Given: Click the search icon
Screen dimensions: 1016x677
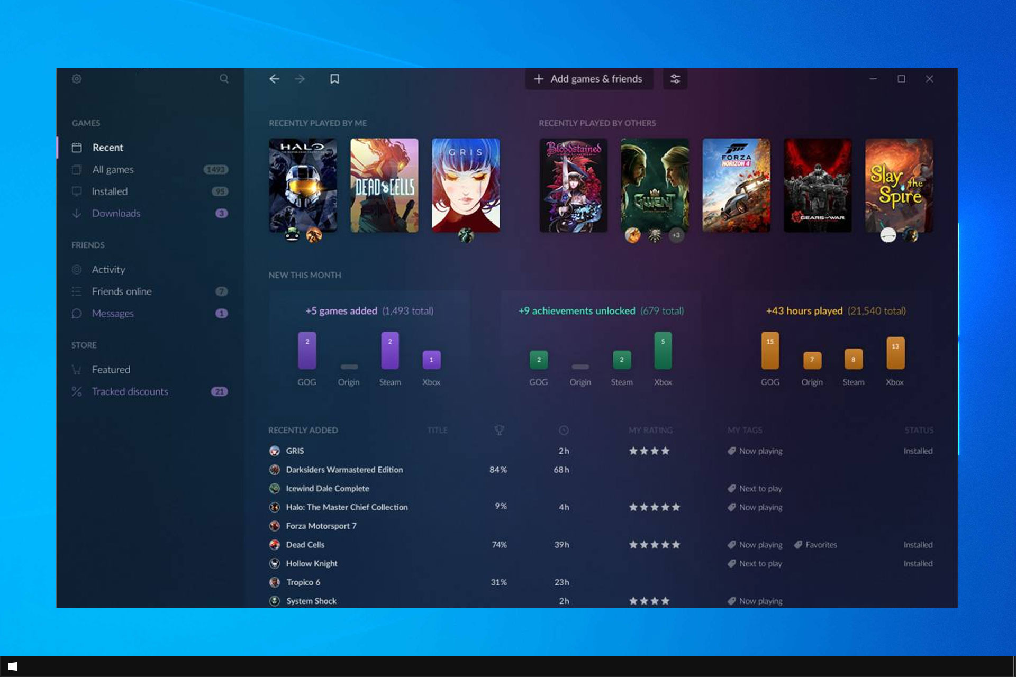Looking at the screenshot, I should point(224,79).
